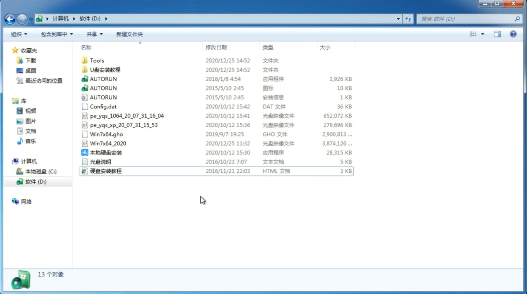Click the 包含到库中 button
Viewport: 527px width, 294px height.
pyautogui.click(x=56, y=34)
